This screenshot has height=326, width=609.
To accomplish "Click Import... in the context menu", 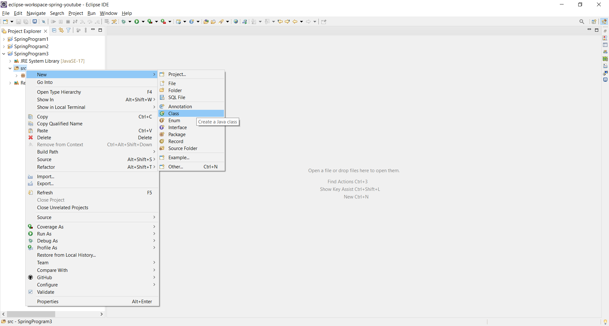I will pos(92,176).
